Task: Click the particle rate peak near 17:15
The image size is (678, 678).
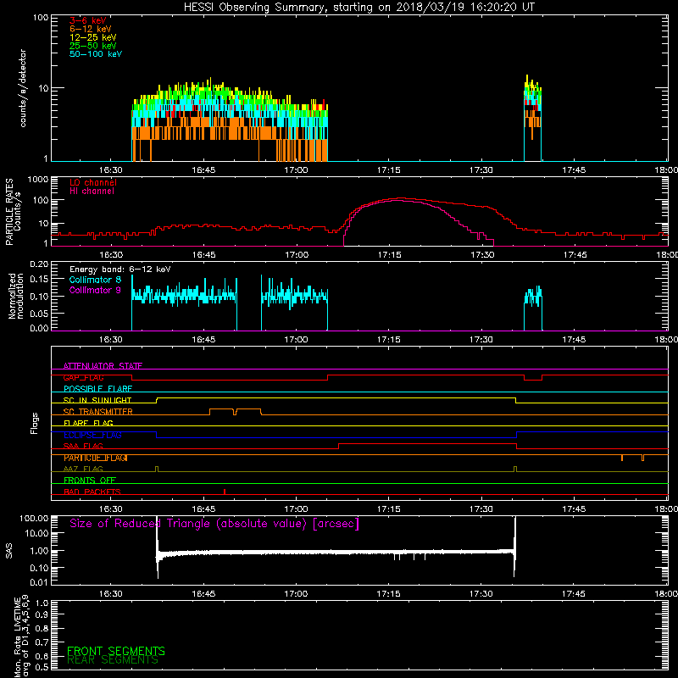Action: 400,199
